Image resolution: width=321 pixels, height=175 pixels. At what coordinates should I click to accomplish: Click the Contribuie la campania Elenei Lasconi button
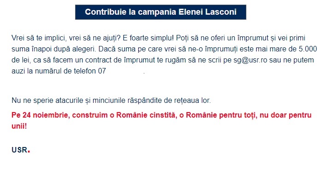tap(160, 12)
